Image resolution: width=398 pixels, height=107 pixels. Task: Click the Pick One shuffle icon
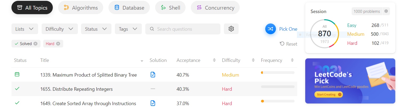pyautogui.click(x=270, y=29)
